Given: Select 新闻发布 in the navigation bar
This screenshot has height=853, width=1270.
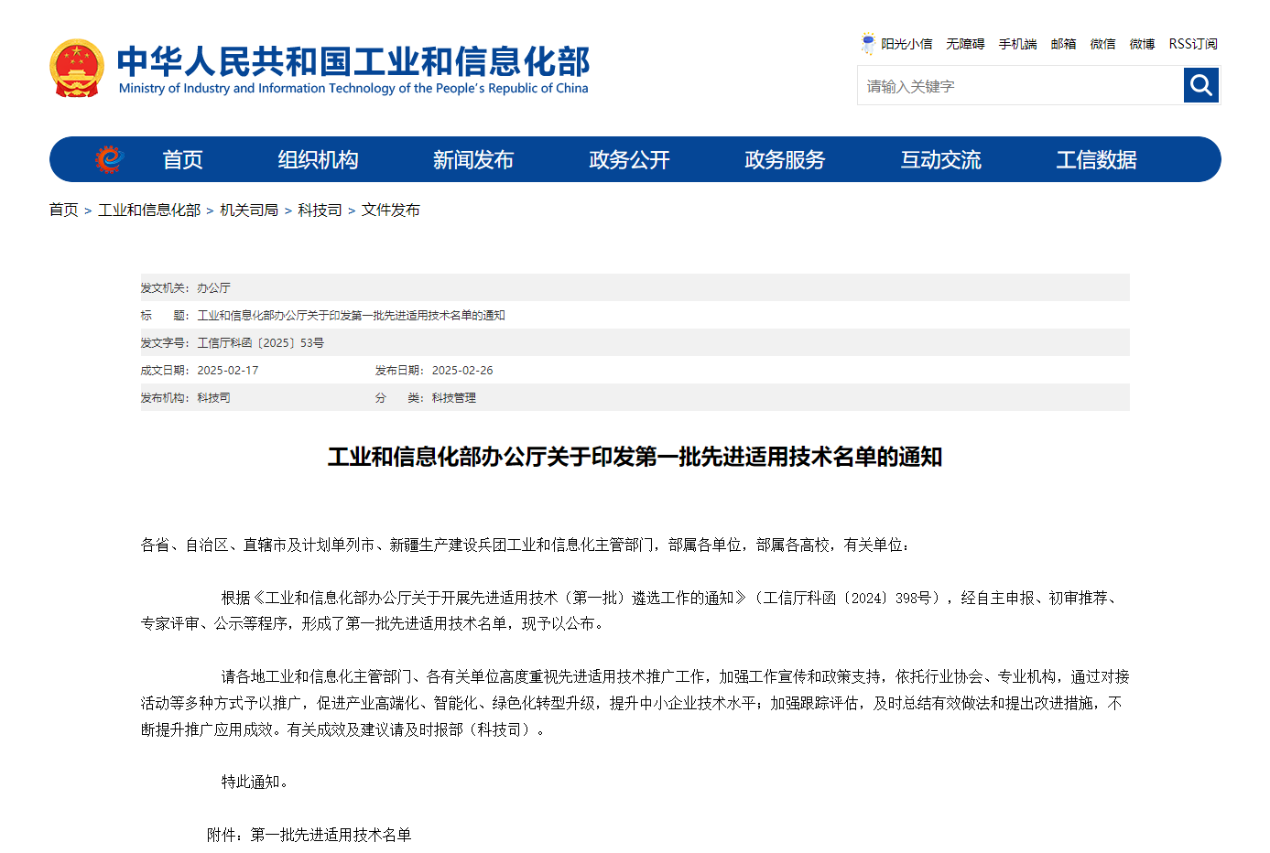Looking at the screenshot, I should coord(473,160).
